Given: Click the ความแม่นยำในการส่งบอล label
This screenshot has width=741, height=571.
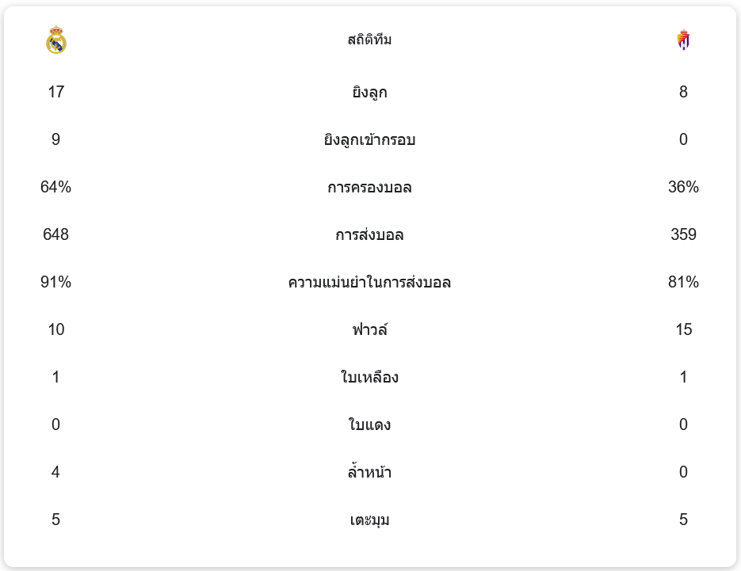Looking at the screenshot, I should (369, 283).
